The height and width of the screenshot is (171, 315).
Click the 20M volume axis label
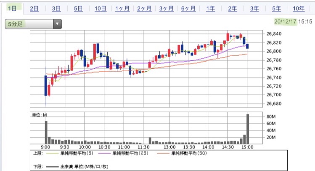tap(271, 137)
